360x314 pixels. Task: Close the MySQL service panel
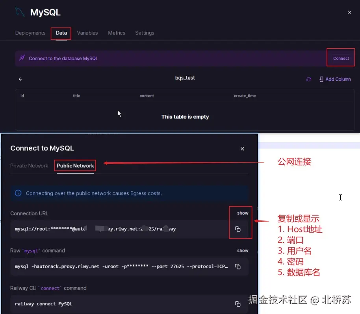coord(349,12)
